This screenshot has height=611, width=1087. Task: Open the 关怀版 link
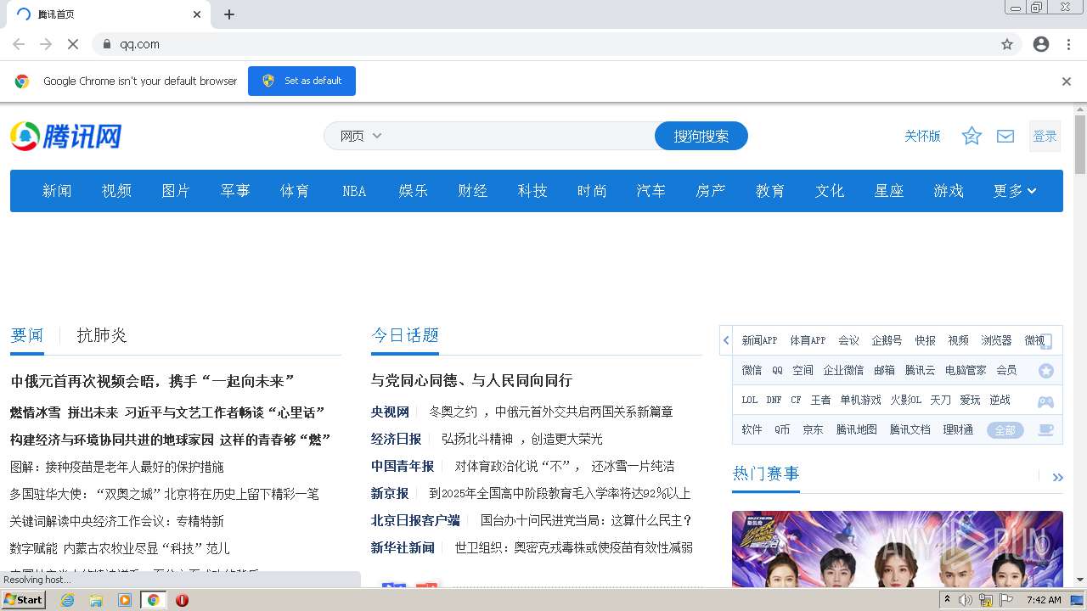(x=922, y=136)
